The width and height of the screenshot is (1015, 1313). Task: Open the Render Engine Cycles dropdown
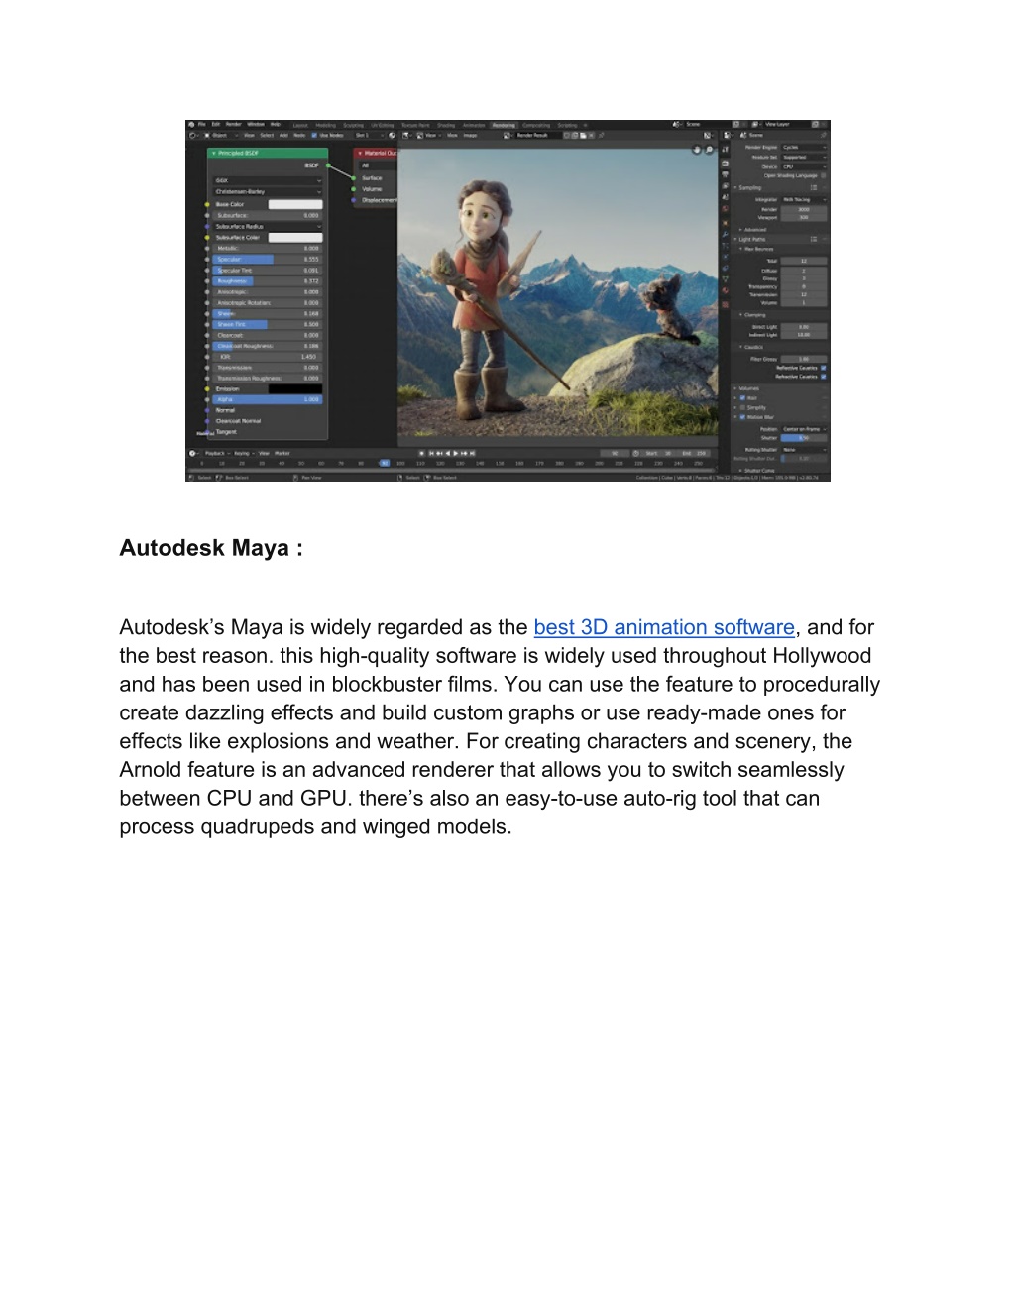(804, 147)
